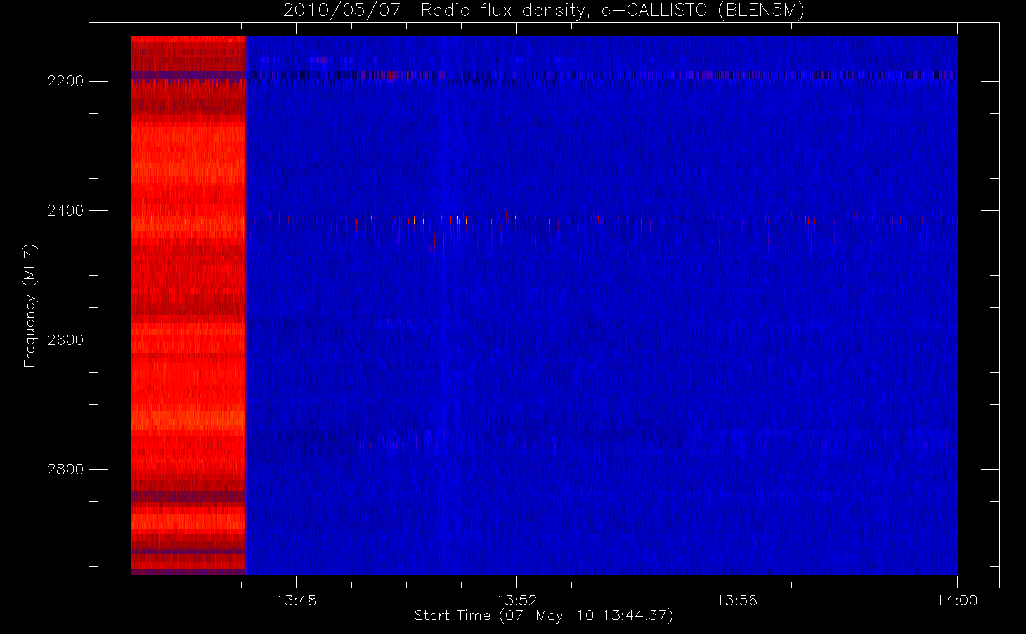Click the 2200 frequency tick label
This screenshot has height=634, width=1026.
[x=65, y=82]
